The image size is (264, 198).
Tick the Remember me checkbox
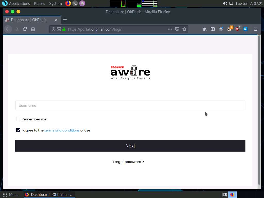click(18, 119)
